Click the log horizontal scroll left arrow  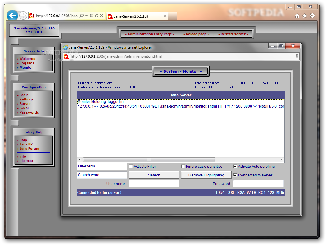click(80, 160)
